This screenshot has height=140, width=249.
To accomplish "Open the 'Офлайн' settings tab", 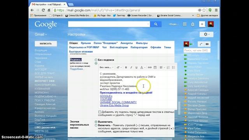I will click(156, 47).
